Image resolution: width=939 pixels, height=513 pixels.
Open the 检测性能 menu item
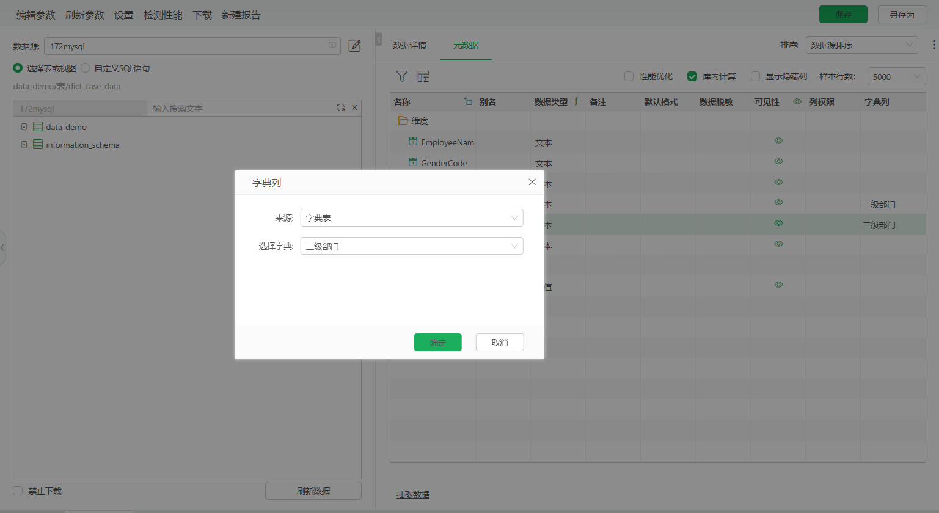click(x=163, y=15)
